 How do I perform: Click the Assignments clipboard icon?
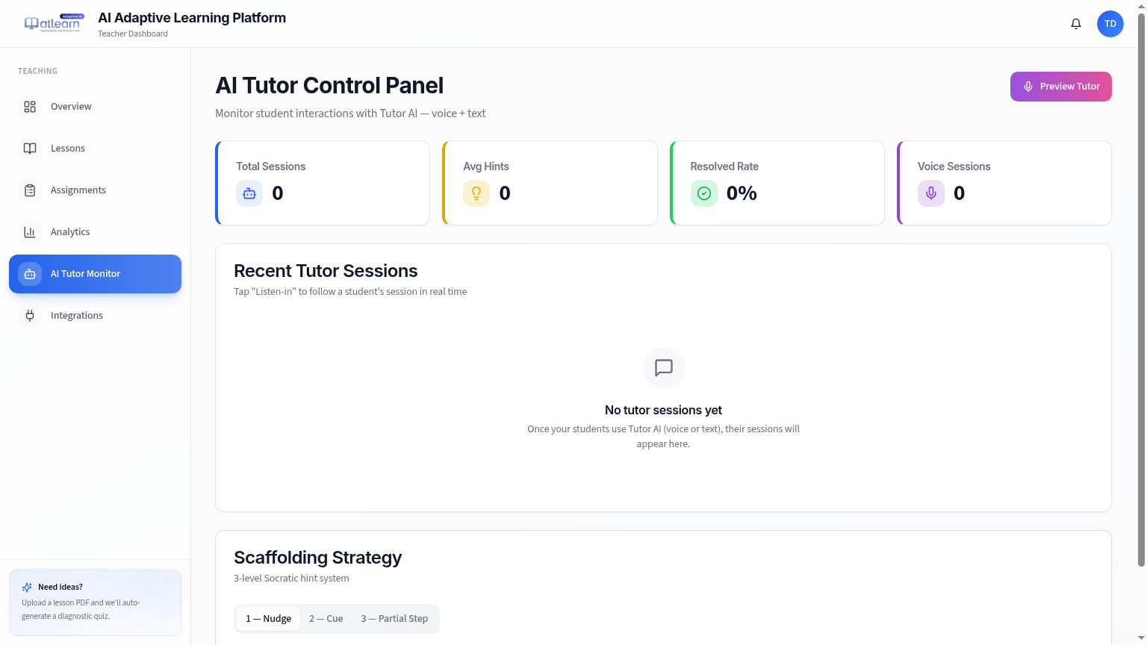coord(30,190)
